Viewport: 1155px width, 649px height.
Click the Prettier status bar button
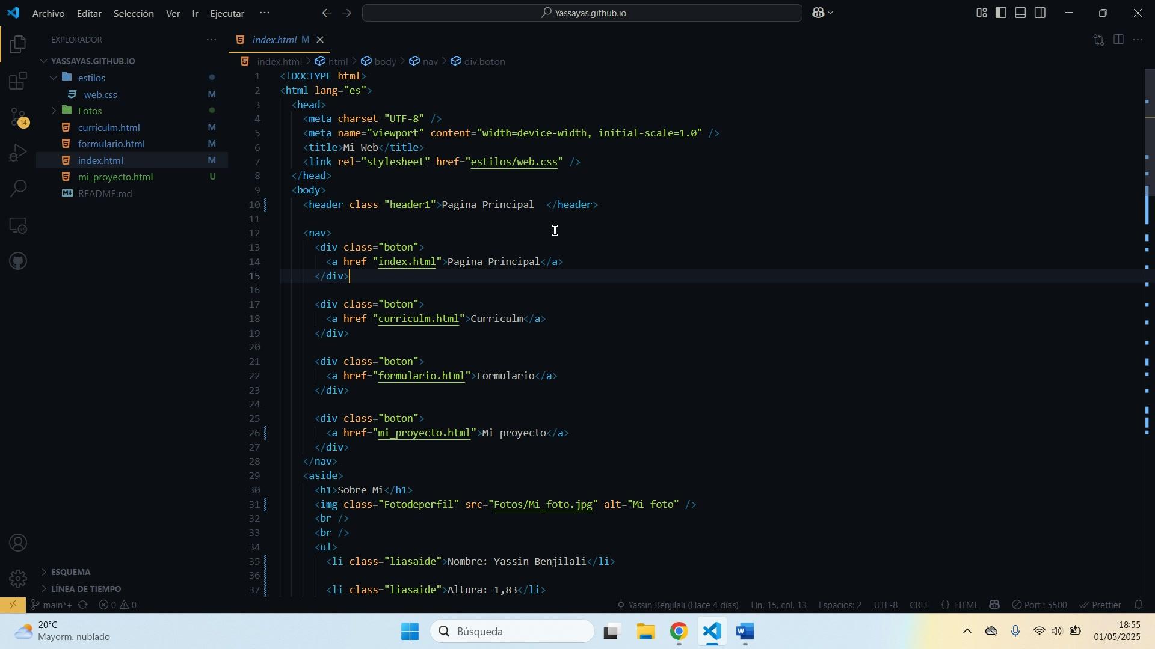pyautogui.click(x=1100, y=605)
